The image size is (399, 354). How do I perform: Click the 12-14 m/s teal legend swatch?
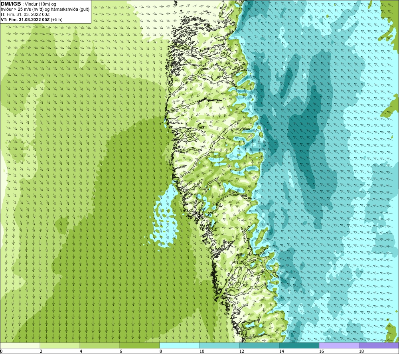point(259,345)
